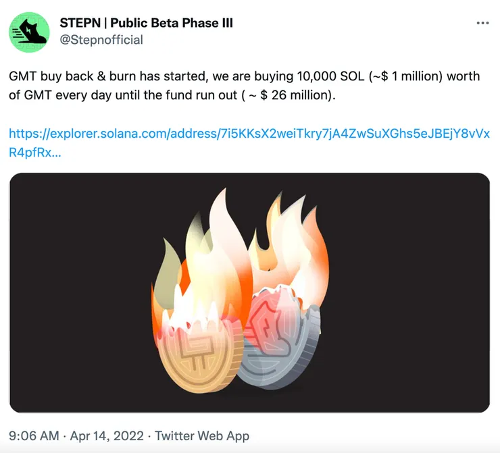This screenshot has width=500, height=453.
Task: Open the burning coins image
Action: pos(249,292)
